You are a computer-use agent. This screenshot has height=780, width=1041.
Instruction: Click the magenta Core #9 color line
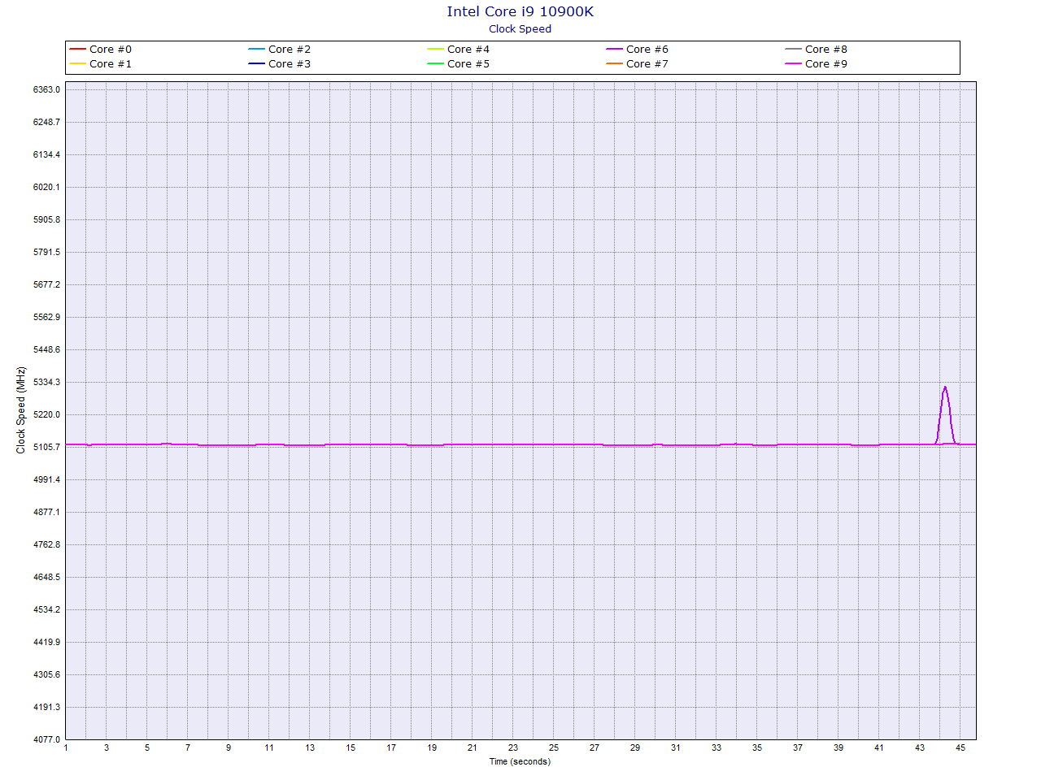(x=793, y=64)
